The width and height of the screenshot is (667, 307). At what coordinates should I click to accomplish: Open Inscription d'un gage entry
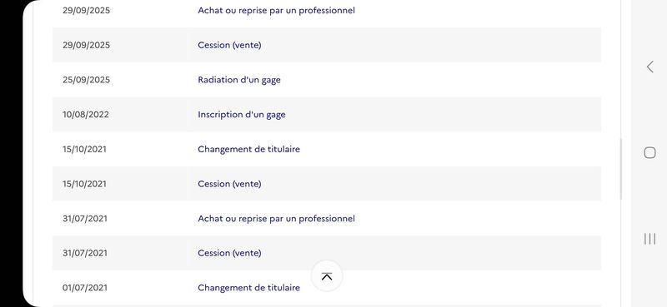click(x=327, y=115)
